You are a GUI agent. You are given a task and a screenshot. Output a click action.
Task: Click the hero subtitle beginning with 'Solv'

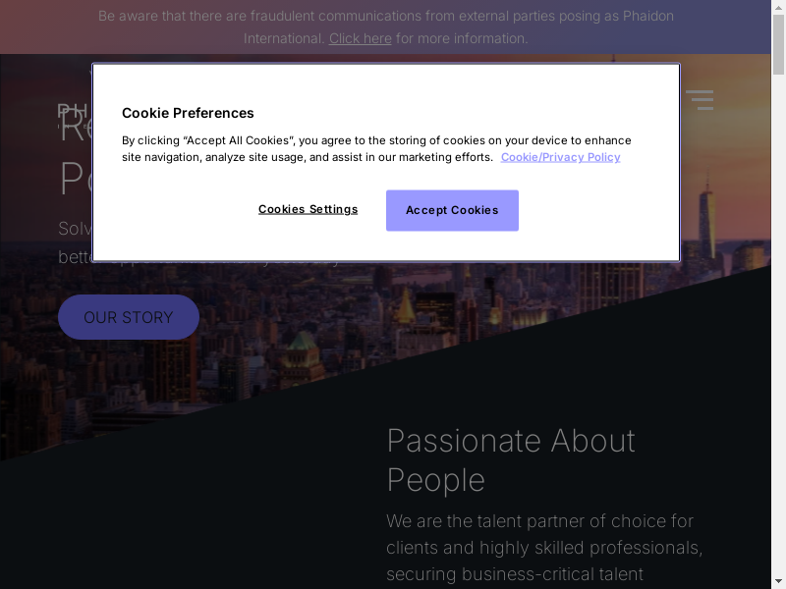coord(74,229)
